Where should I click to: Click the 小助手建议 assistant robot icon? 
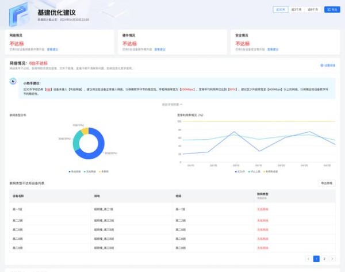point(13,82)
